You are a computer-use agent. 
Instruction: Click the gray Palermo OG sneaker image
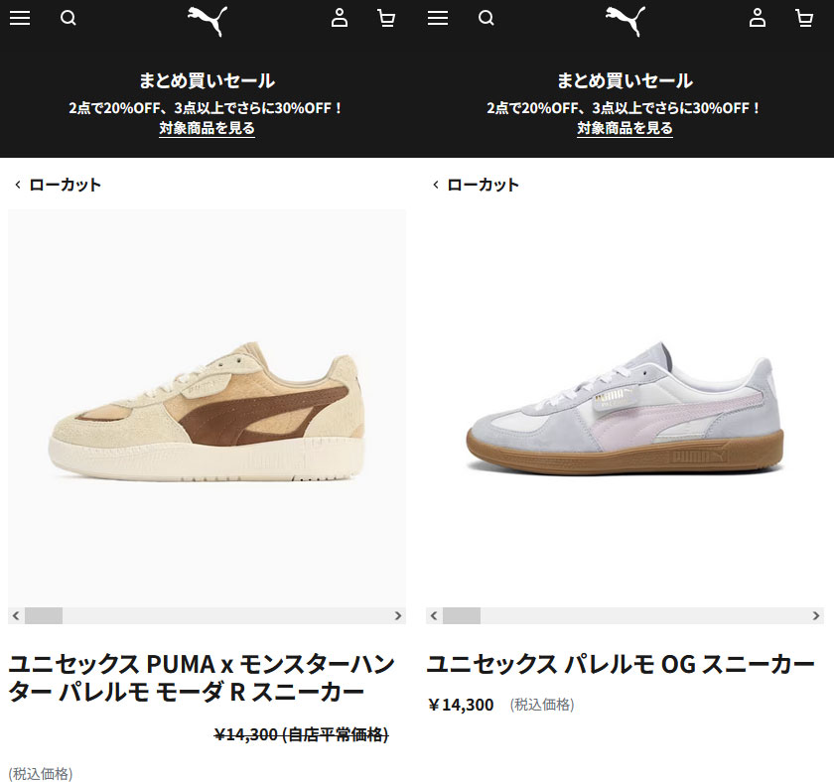coord(625,408)
